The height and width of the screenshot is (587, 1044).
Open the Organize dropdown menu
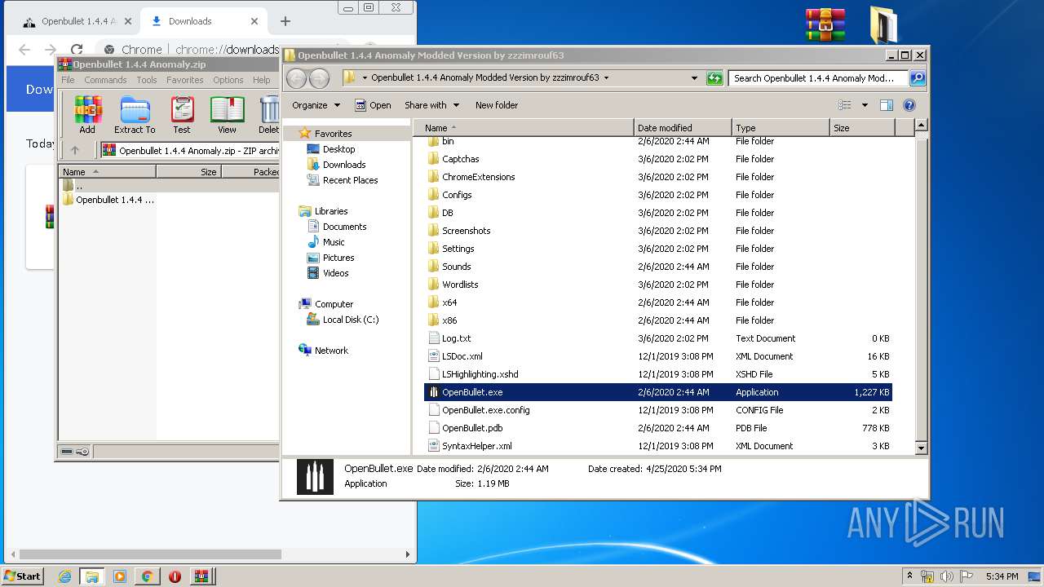(316, 105)
